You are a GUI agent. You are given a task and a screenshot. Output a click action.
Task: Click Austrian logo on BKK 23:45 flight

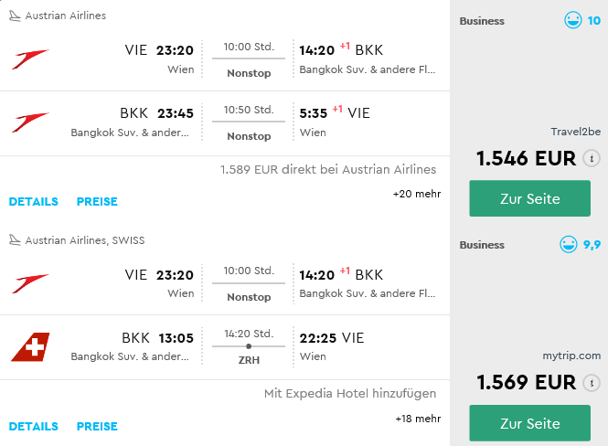[x=30, y=122]
